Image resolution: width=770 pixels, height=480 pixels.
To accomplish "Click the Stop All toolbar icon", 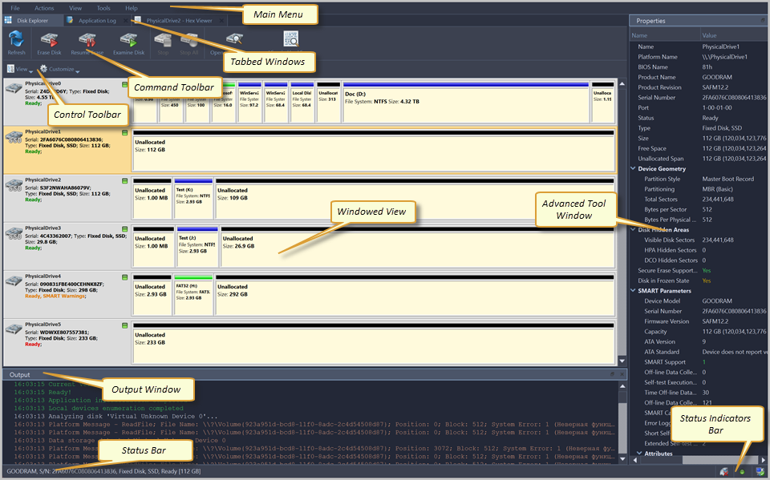I will pos(188,38).
